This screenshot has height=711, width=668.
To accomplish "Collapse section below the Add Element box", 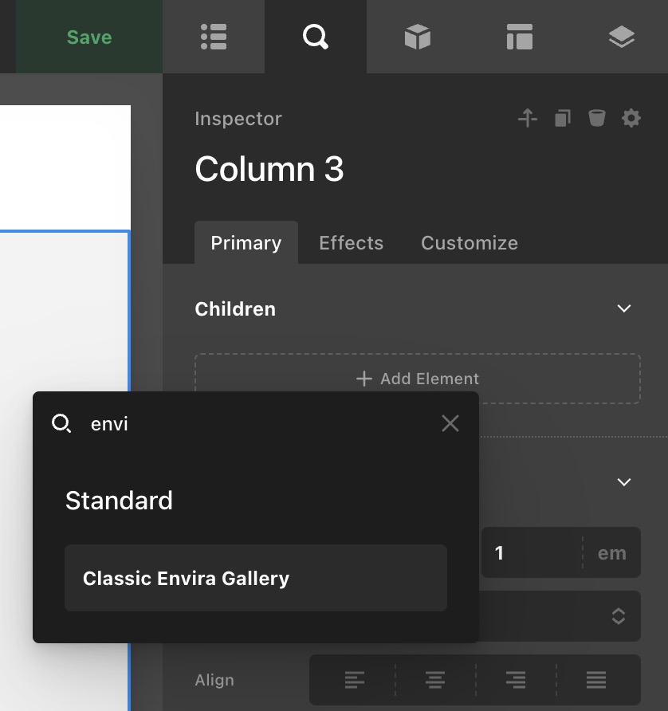I will click(624, 481).
